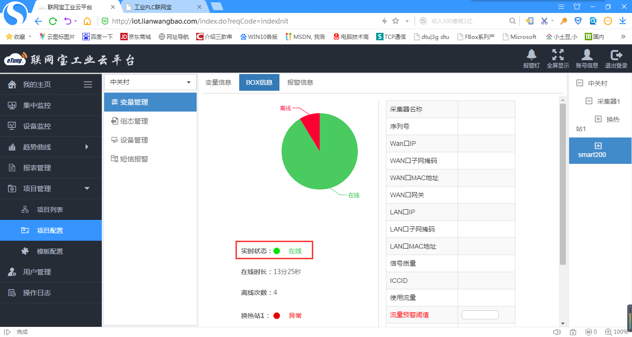Open the 中关村 project dropdown
The image size is (632, 337).
pyautogui.click(x=150, y=82)
